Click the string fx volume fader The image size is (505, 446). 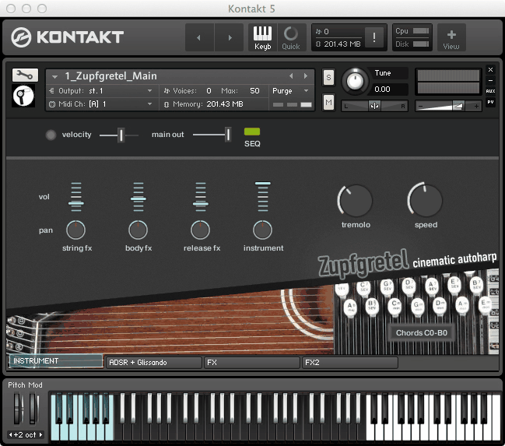(76, 203)
